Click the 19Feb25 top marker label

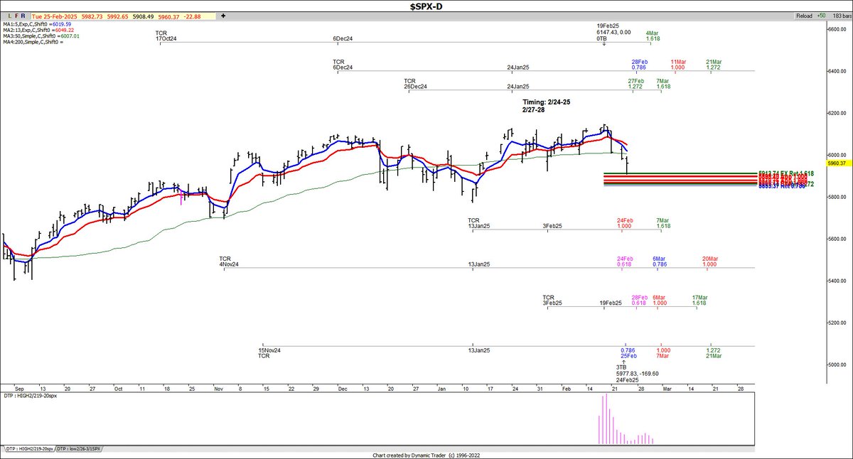tap(607, 26)
